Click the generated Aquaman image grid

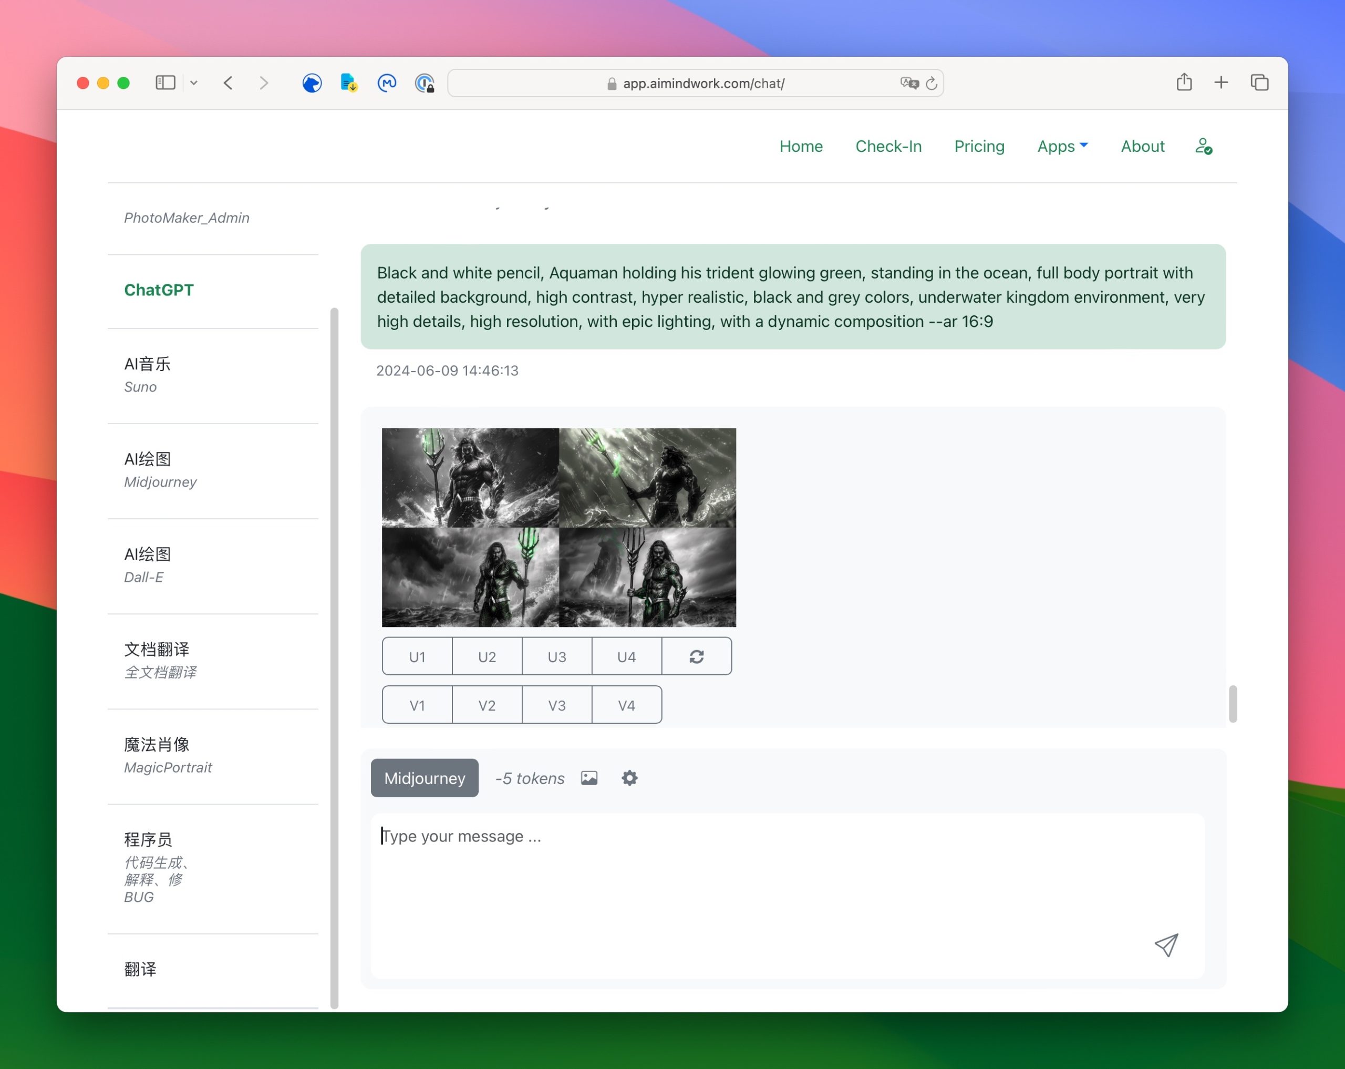559,527
